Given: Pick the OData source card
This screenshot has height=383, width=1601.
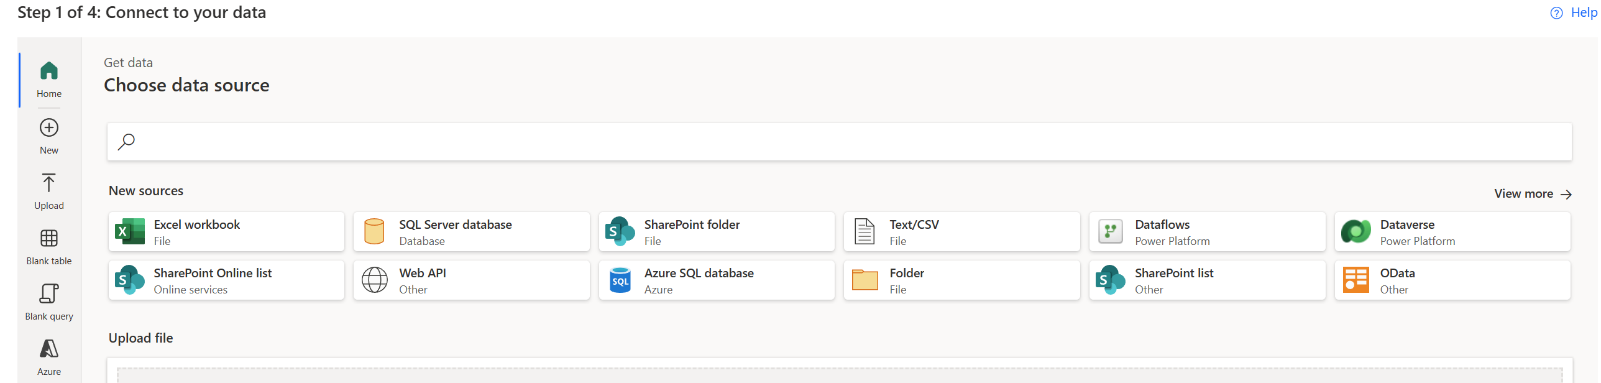Looking at the screenshot, I should [1452, 280].
